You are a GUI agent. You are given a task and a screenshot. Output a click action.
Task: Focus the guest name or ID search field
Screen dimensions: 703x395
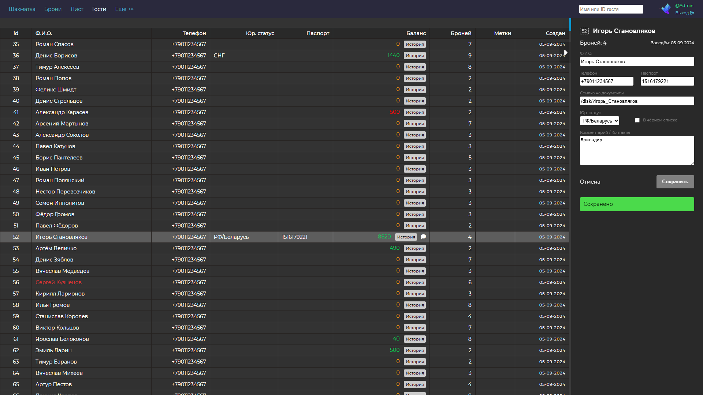click(x=611, y=9)
